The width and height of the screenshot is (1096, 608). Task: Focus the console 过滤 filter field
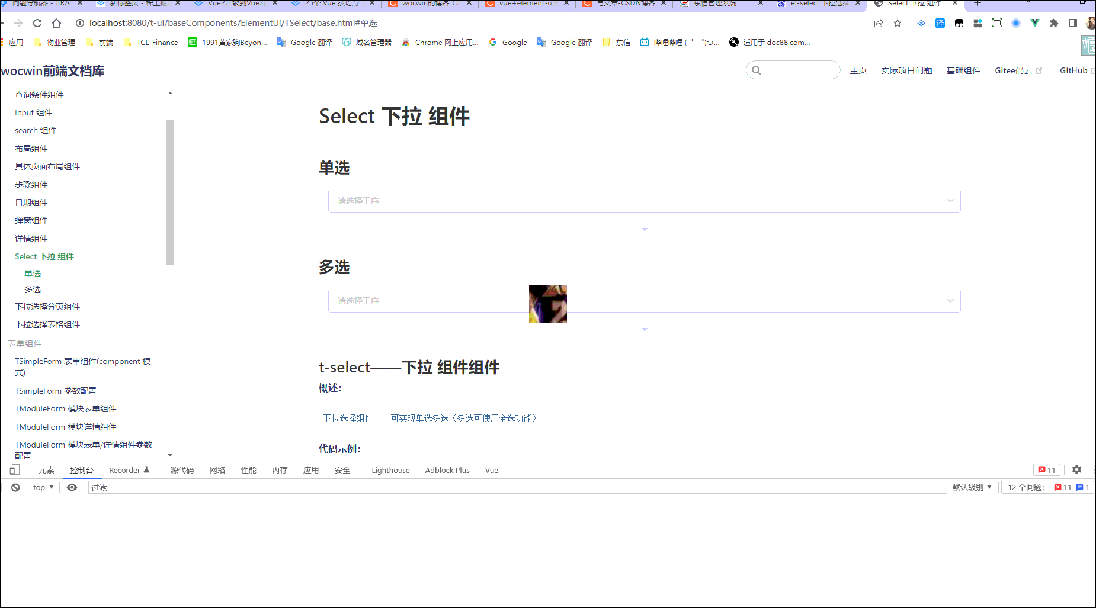[x=517, y=487]
